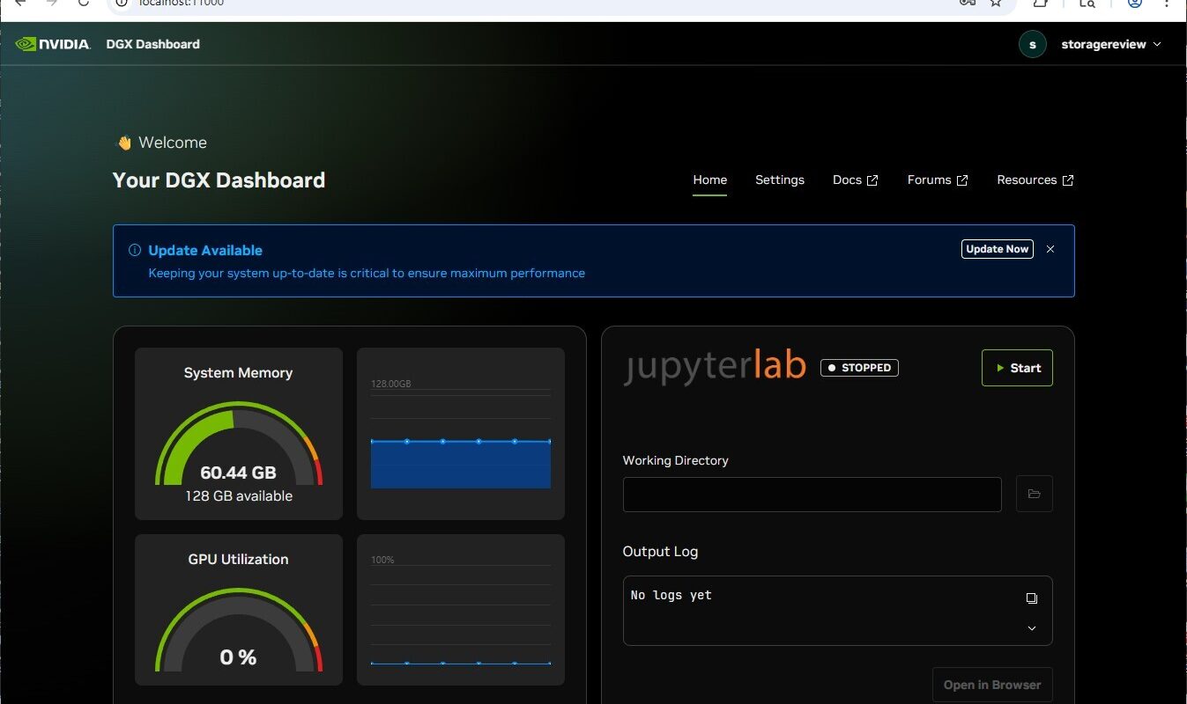Expand the Output Log chevron
The width and height of the screenshot is (1187, 704).
tap(1031, 628)
